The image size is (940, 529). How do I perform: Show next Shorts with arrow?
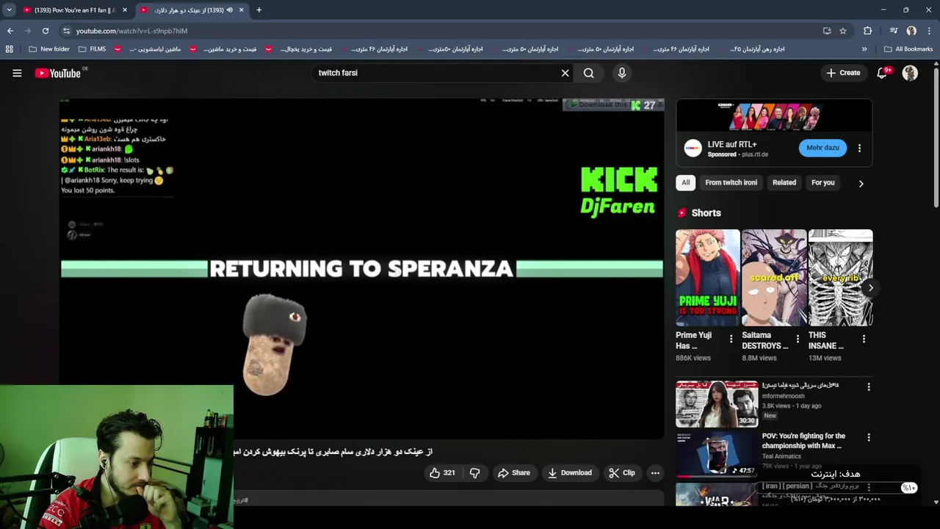click(x=870, y=287)
